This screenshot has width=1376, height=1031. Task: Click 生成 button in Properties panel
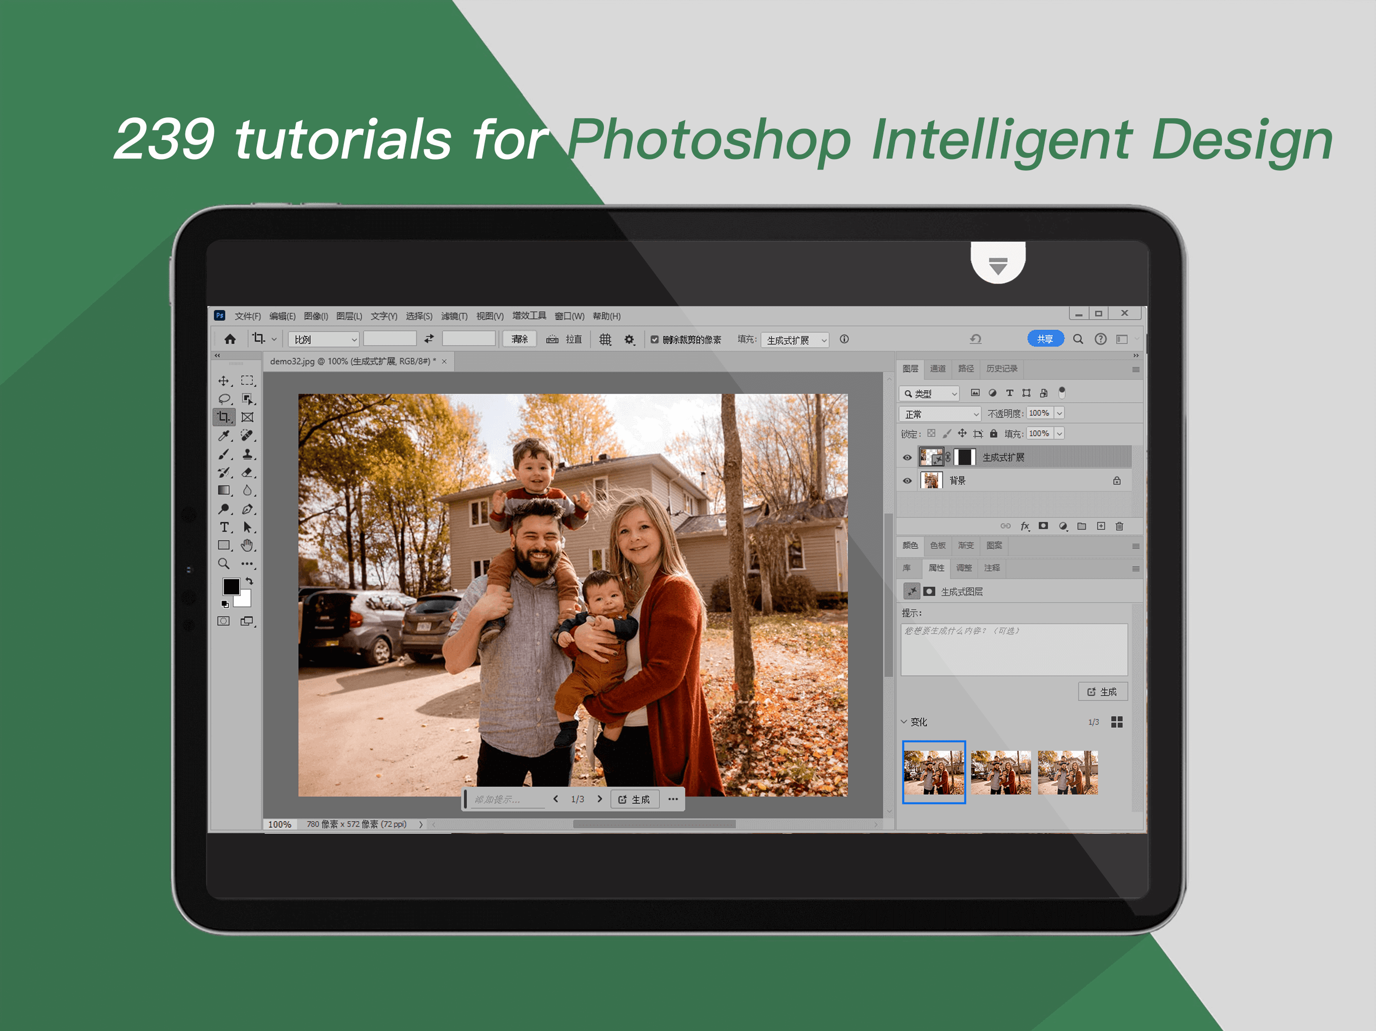[x=1103, y=692]
